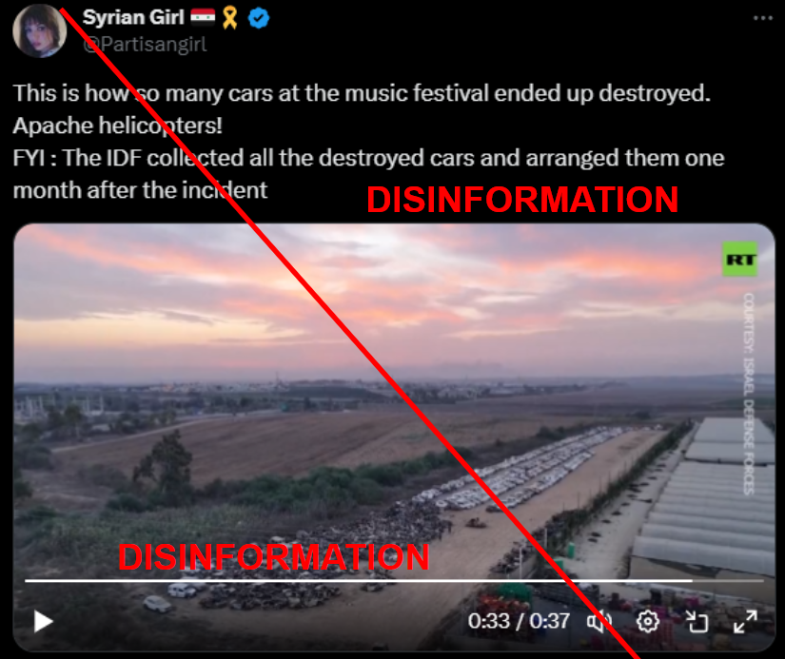Seek on the video progress bar

[394, 581]
